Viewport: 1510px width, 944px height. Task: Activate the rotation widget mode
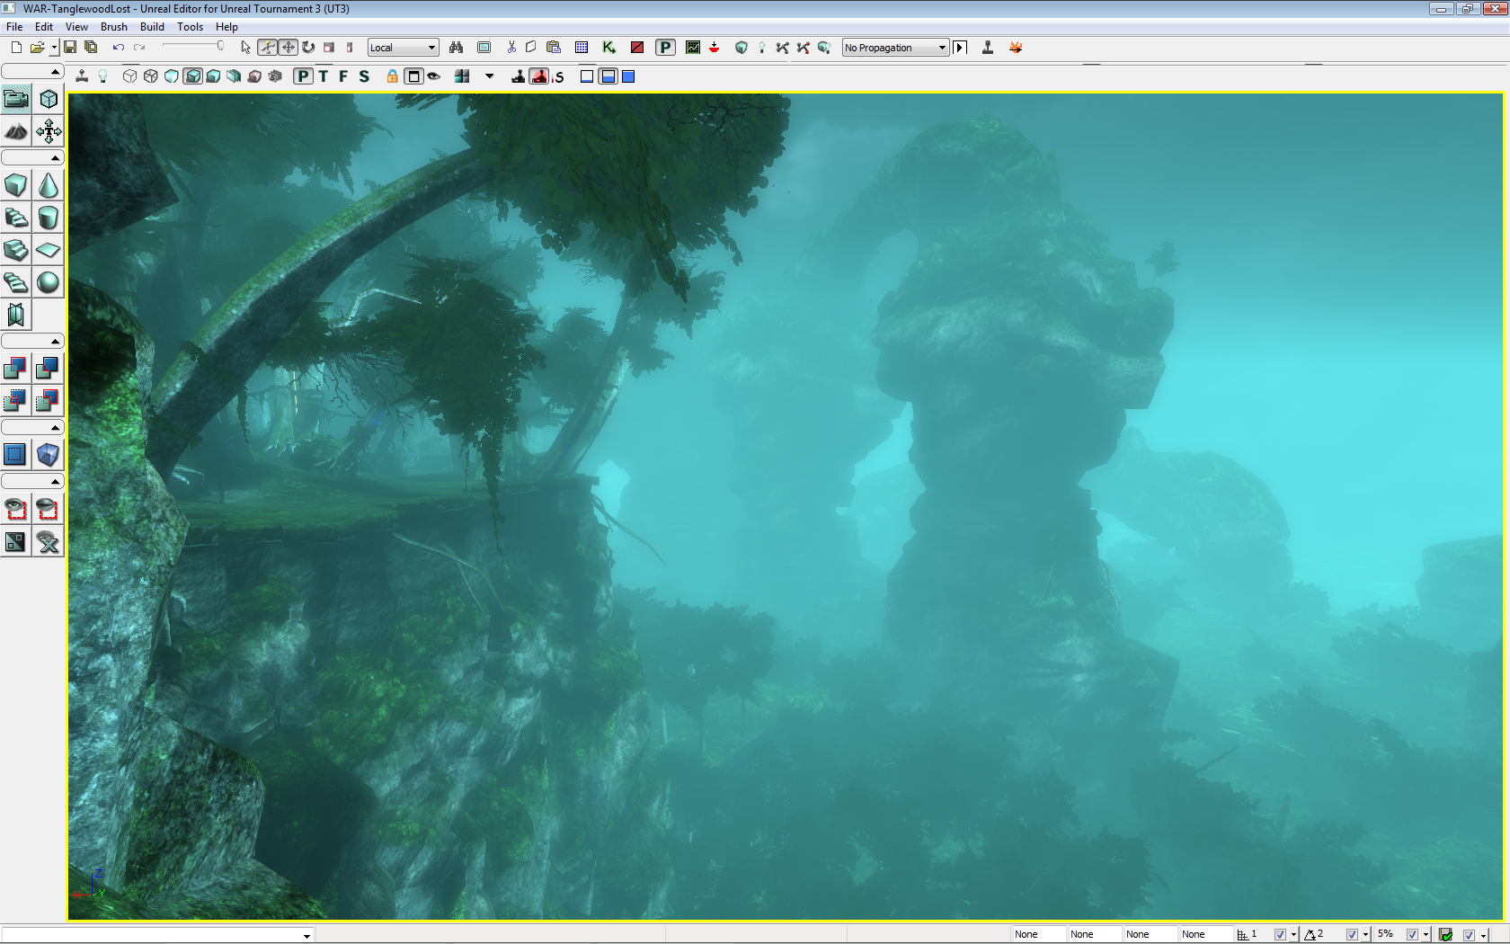308,48
